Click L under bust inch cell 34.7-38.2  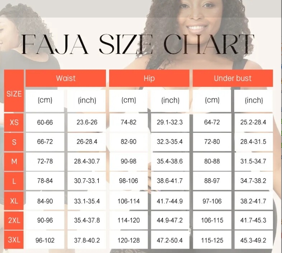254,181
